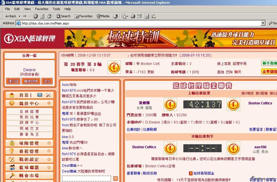Open the Favorites toolbar button
Viewport: 277px width, 182px height.
(x=83, y=16)
